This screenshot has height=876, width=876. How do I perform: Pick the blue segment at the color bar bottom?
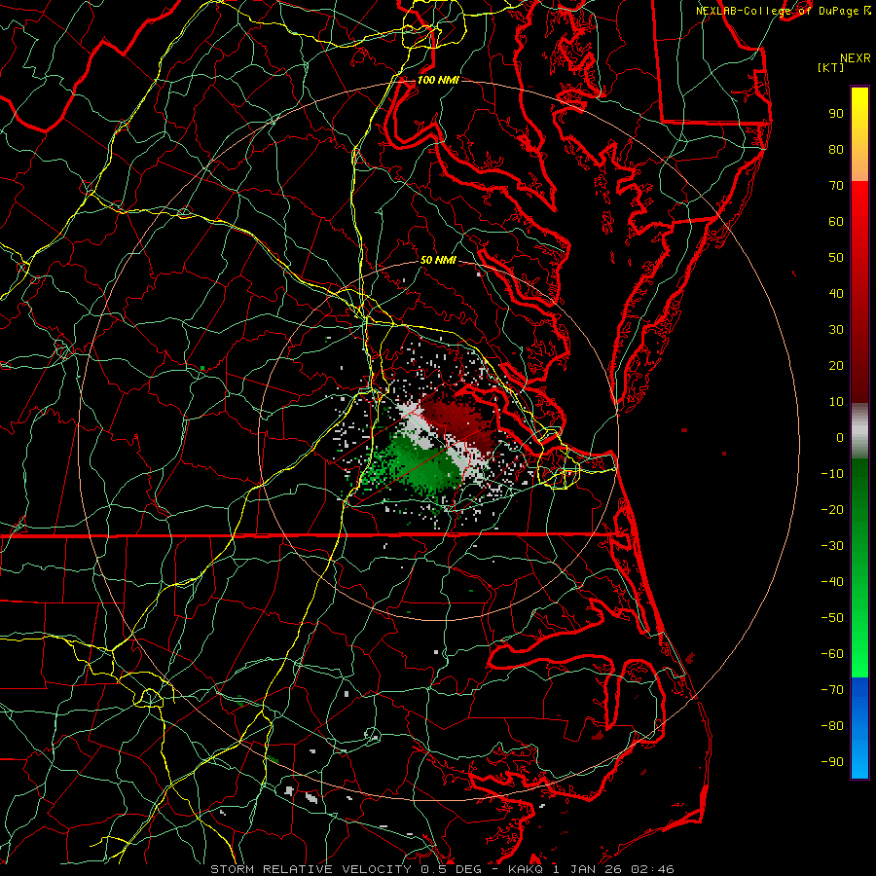point(859,728)
